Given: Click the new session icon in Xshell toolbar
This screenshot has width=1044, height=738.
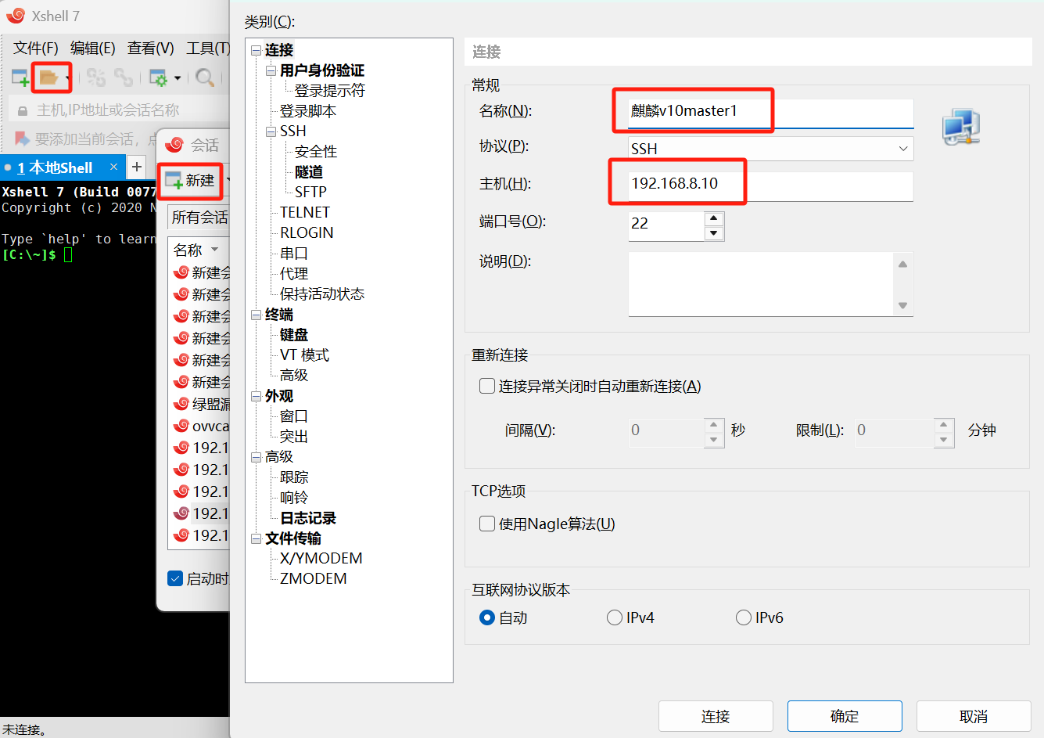Looking at the screenshot, I should [20, 77].
